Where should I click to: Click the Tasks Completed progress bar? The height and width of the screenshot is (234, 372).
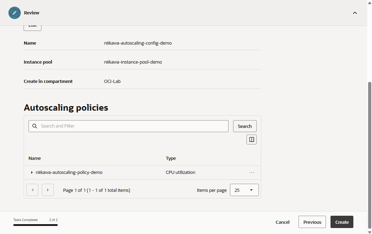coord(36,225)
